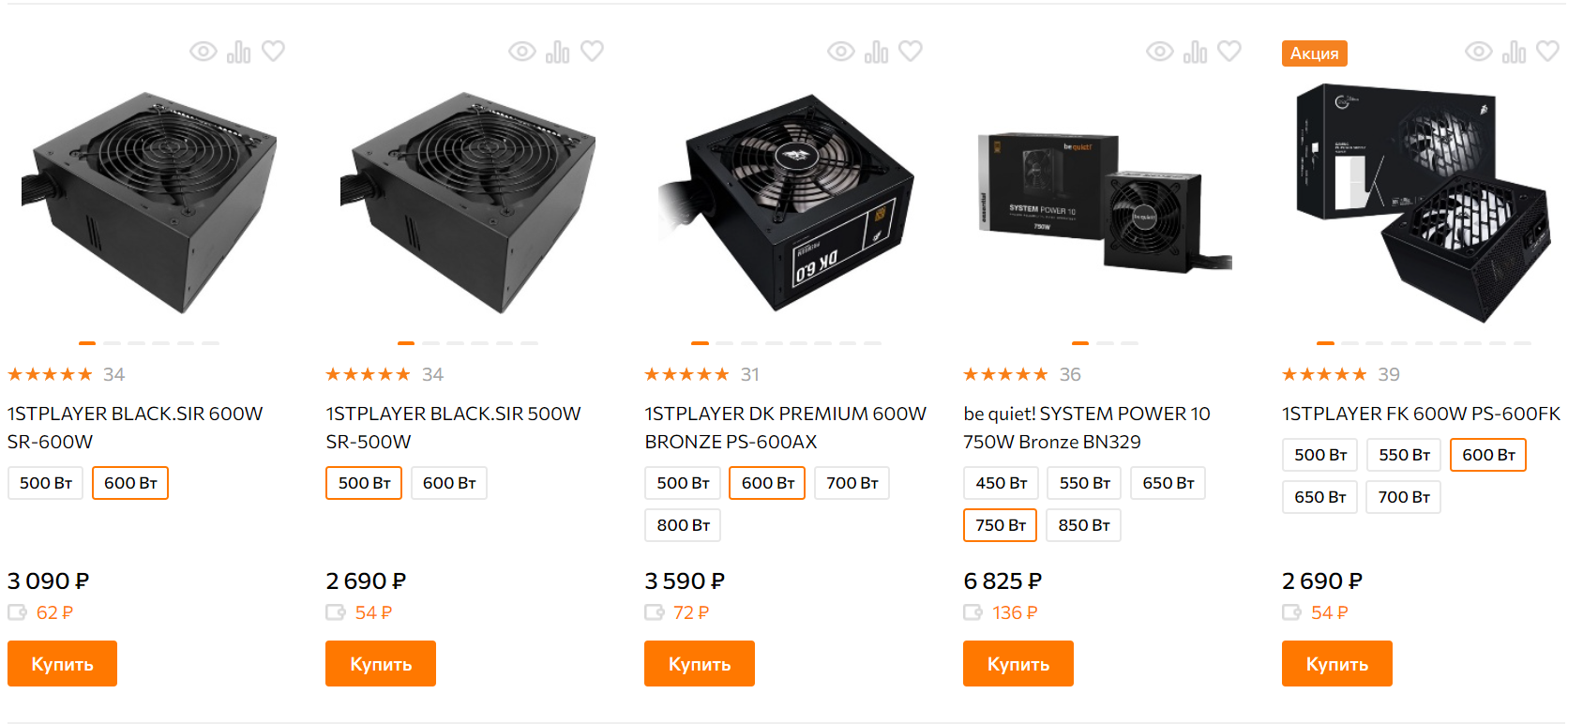Add be quiet! SYSTEM POWER 10 to favorites
The height and width of the screenshot is (724, 1583).
point(1229,51)
